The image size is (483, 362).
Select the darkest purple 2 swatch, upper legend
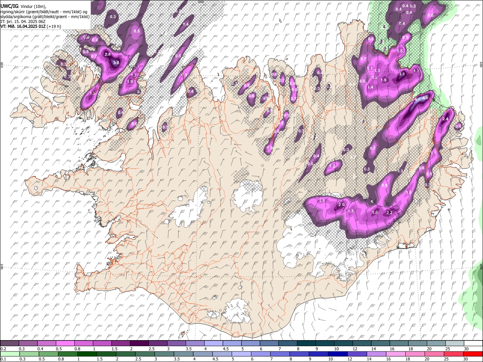139,344
